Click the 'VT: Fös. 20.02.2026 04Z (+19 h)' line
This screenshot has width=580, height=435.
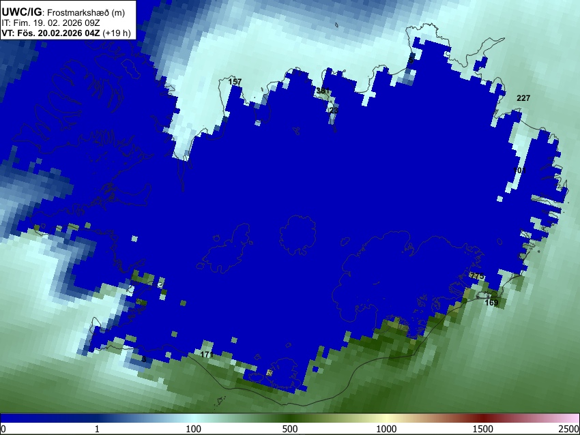(66, 33)
